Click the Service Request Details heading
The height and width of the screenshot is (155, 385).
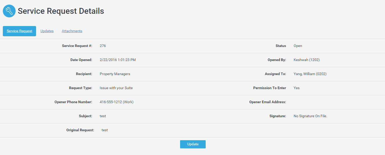pos(61,11)
